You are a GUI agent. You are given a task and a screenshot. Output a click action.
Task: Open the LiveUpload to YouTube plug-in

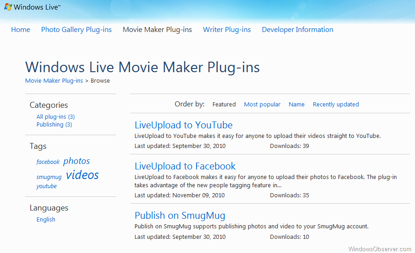183,125
